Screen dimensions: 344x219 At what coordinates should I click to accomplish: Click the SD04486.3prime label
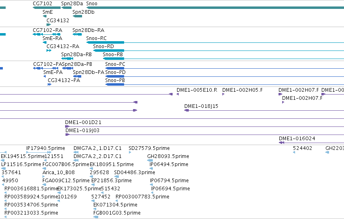pos(135,173)
